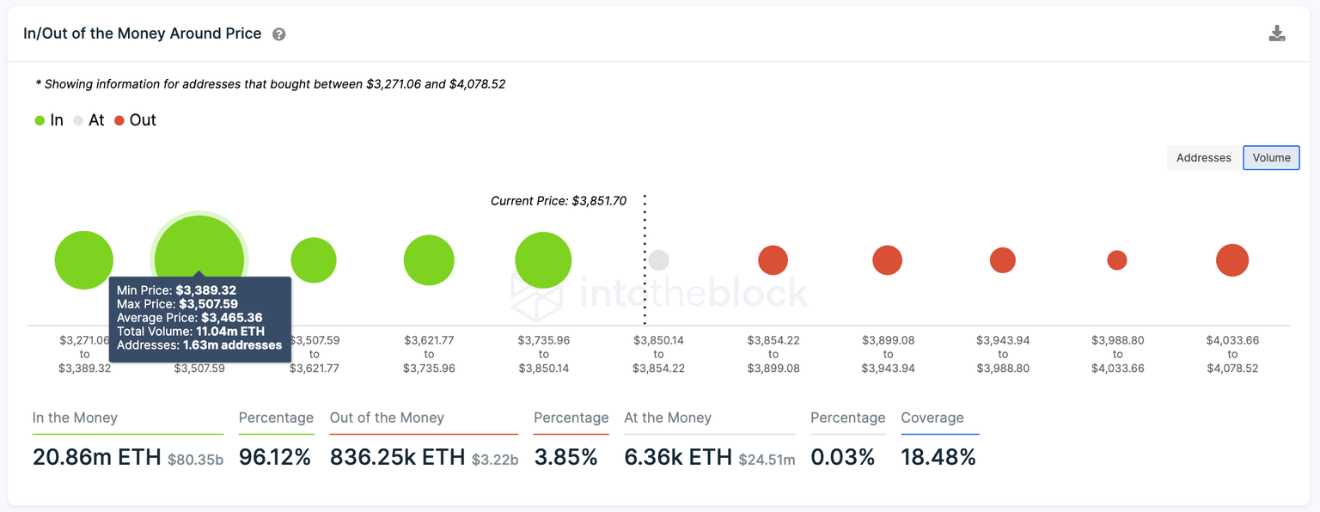Click green bubble above $3,507.59 to $3,621.77
The height and width of the screenshot is (512, 1320).
coord(314,260)
